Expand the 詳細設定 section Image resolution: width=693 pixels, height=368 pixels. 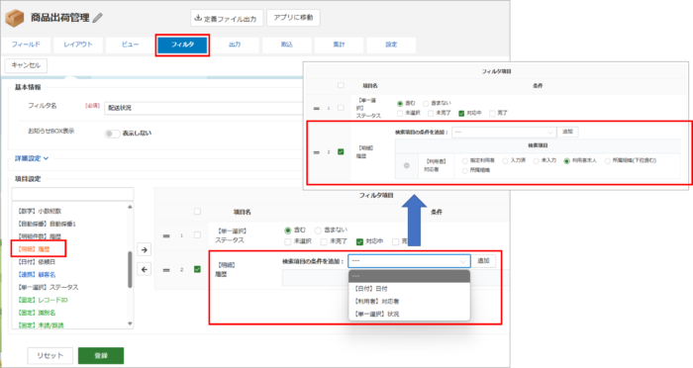(x=32, y=158)
